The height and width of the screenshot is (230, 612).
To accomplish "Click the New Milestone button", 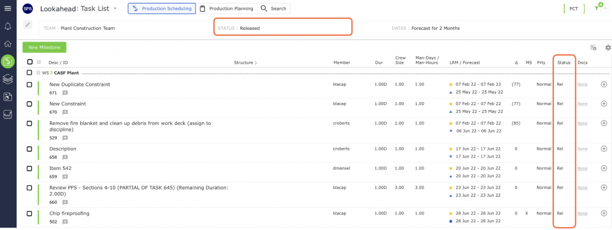I will [x=45, y=48].
